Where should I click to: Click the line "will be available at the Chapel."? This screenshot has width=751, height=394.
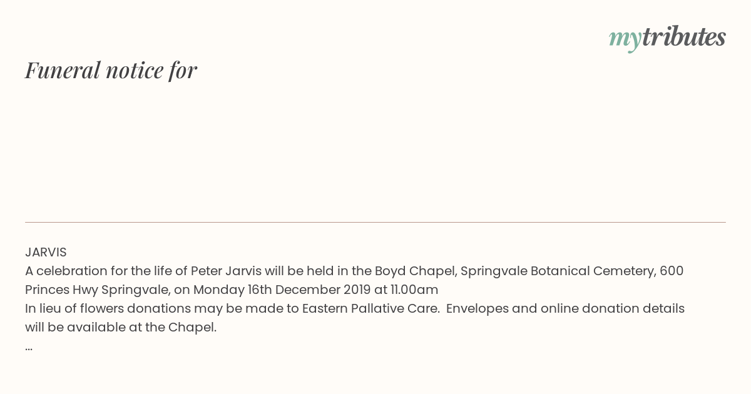121,328
